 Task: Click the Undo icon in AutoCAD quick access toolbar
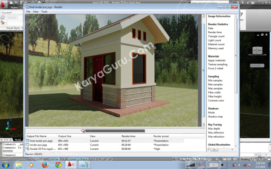tap(26, 3)
